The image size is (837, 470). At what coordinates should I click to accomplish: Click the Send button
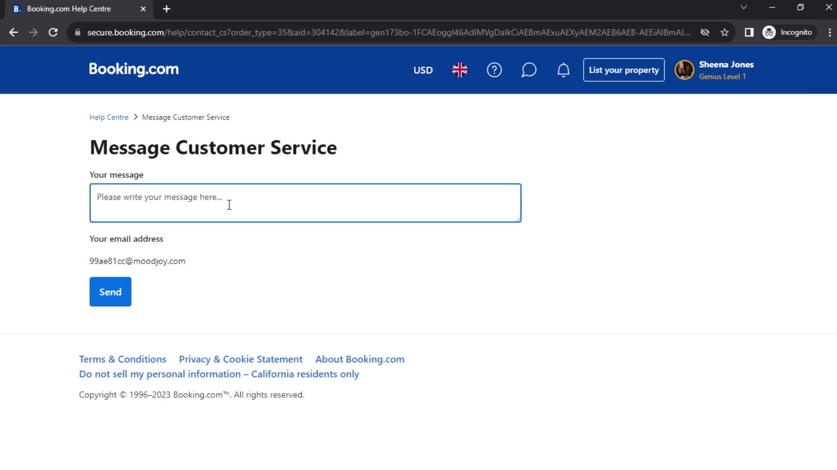tap(110, 292)
